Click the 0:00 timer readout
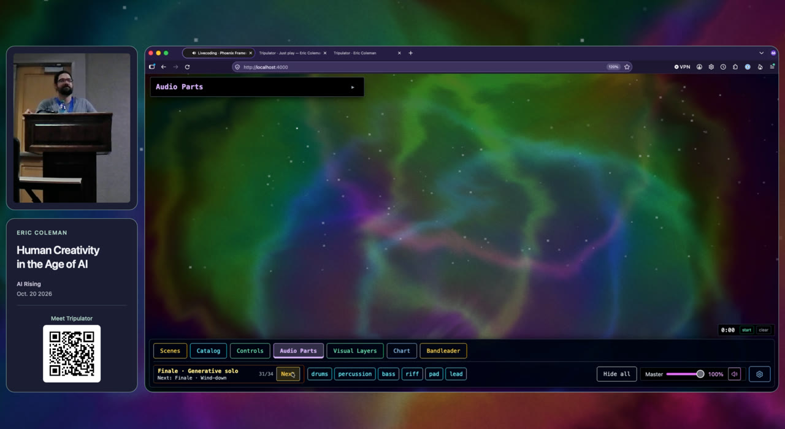Screen dimensions: 785x429 coord(728,330)
